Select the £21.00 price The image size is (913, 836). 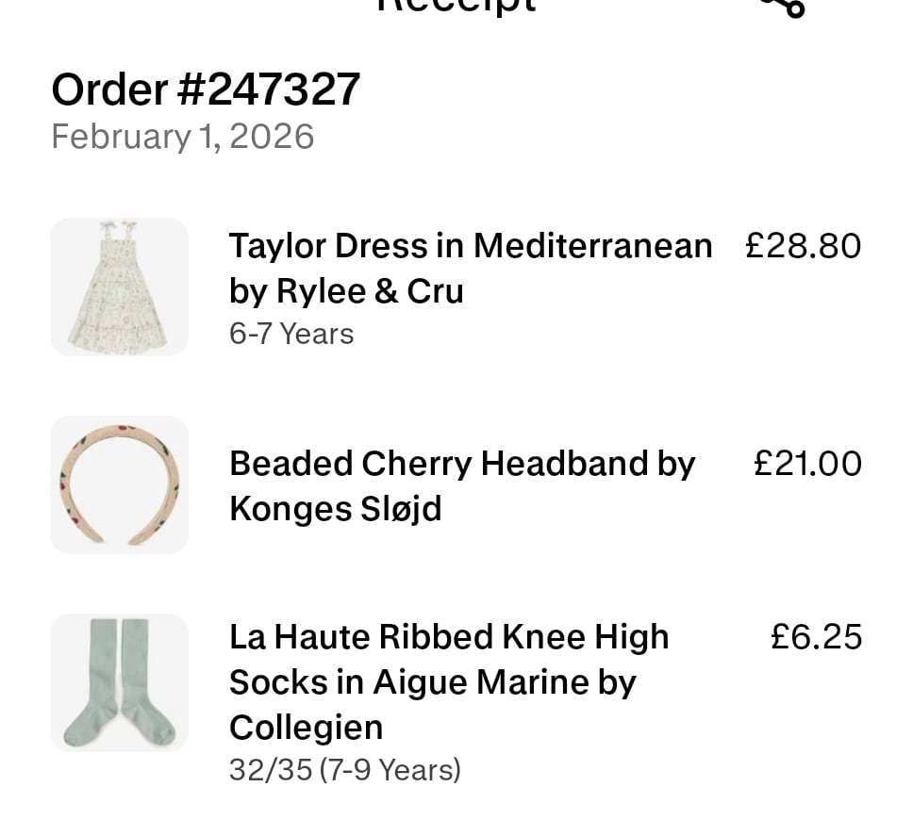pyautogui.click(x=807, y=464)
